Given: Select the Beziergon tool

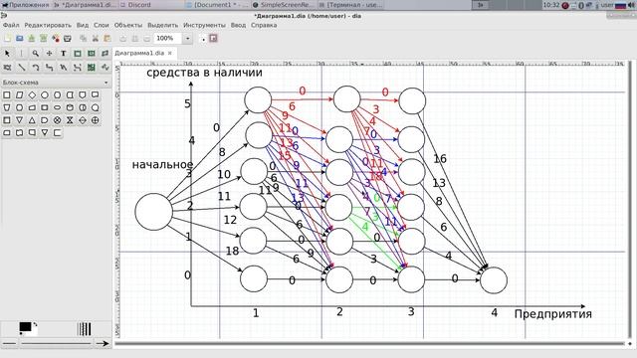Looking at the screenshot, I should 7,67.
